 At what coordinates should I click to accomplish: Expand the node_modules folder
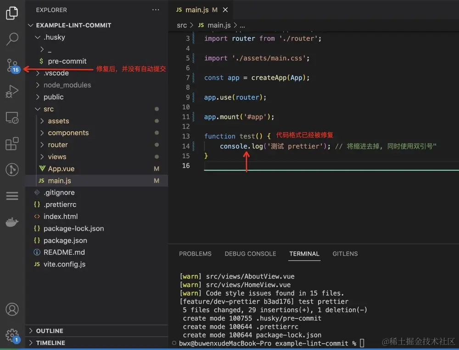tap(38, 85)
